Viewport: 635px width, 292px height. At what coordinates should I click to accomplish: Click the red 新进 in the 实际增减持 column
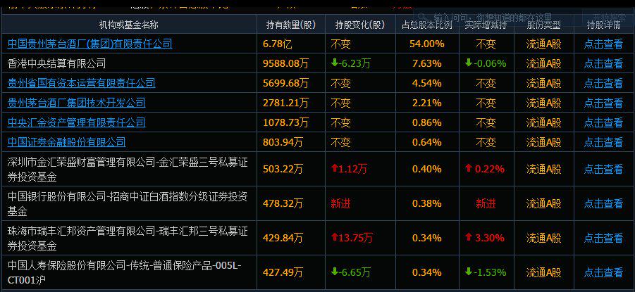(486, 203)
